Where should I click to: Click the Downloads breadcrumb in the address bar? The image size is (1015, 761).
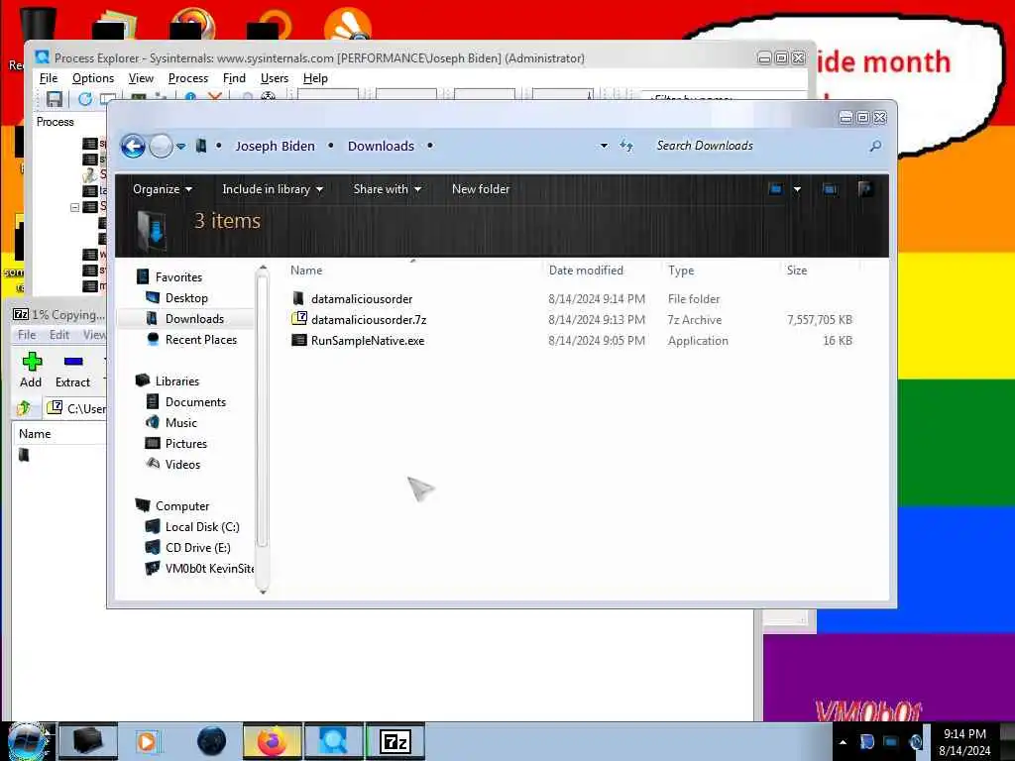381,147
